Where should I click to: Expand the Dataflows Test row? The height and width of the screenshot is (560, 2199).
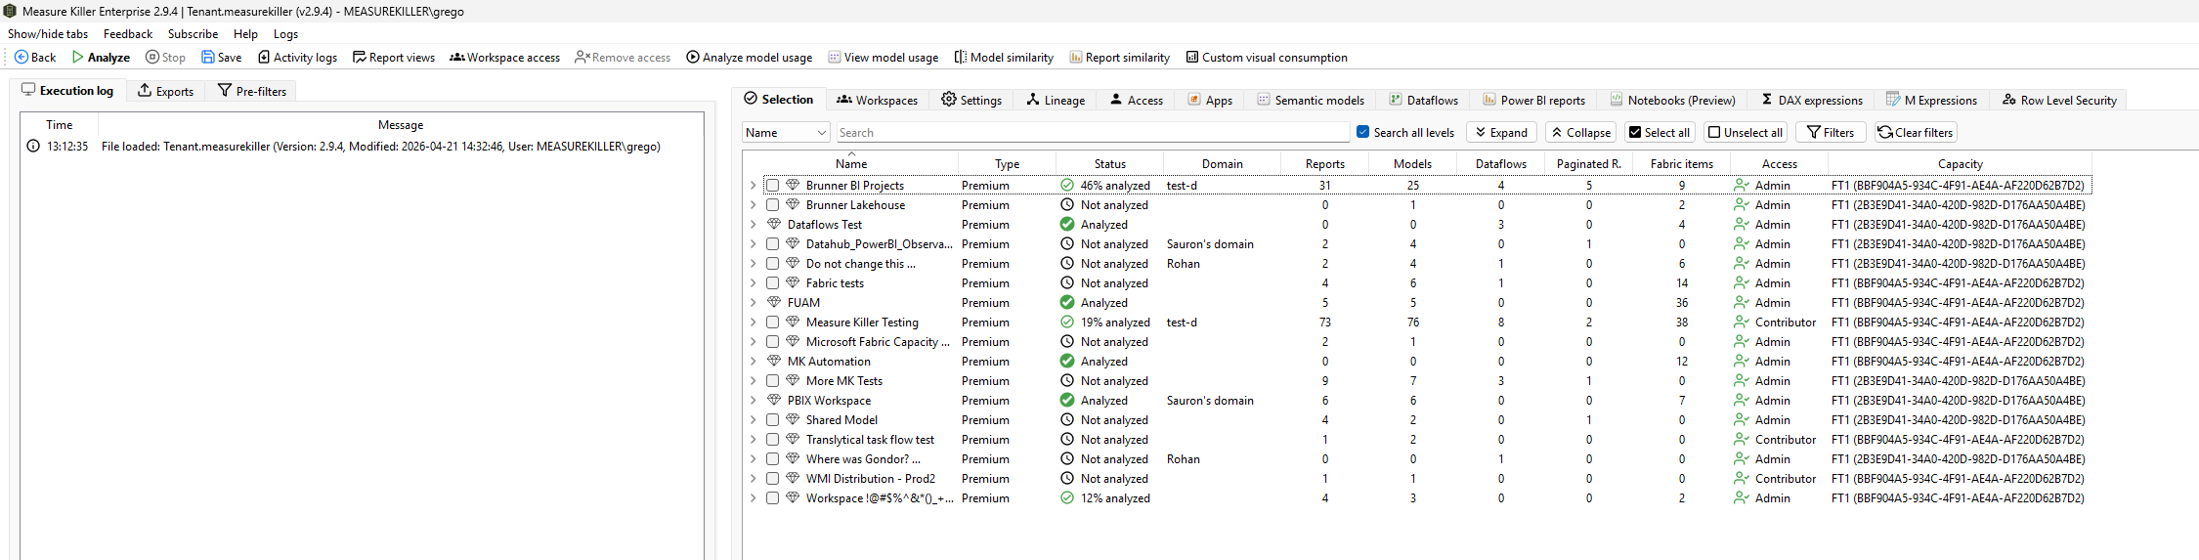[x=753, y=224]
